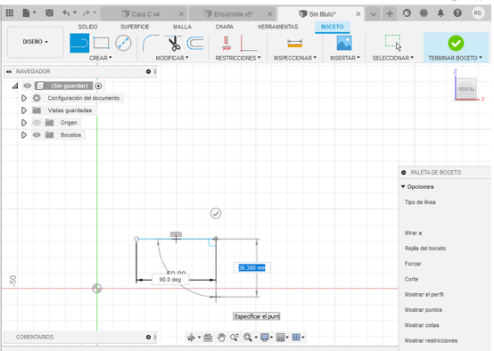Toggle visibility of the Origen folder
Screen dimensions: 494x351
[37, 122]
